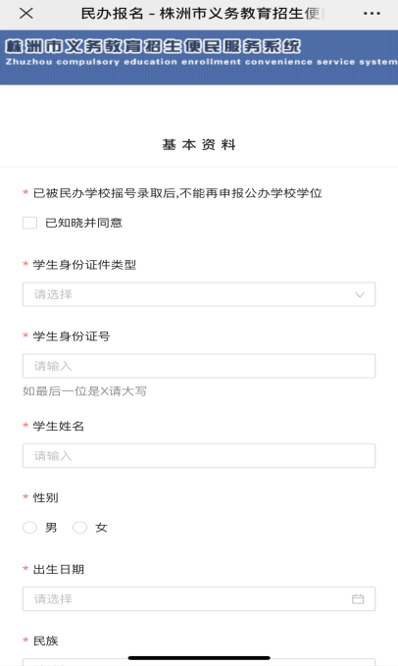The width and height of the screenshot is (398, 666).
Task: Click the chevron arrow in 学生身份证件类型 selector
Action: pos(360,295)
